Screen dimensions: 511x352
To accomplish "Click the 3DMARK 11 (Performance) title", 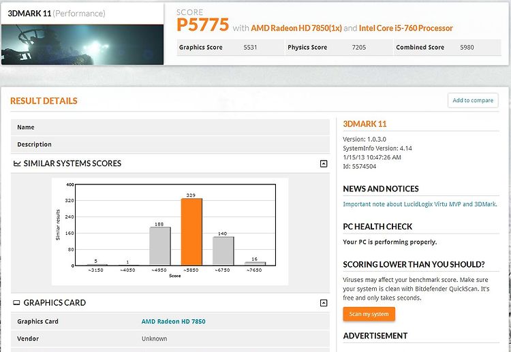I will point(57,14).
